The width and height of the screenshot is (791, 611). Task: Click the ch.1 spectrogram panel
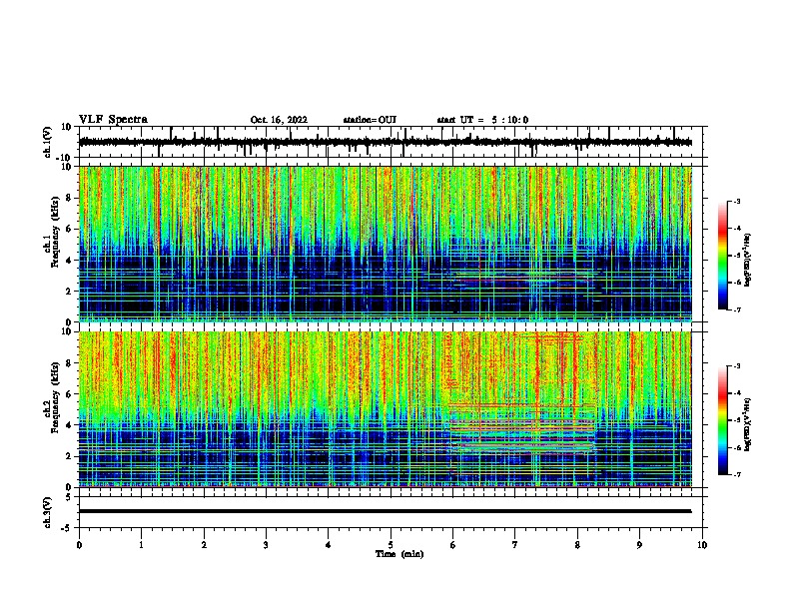point(385,244)
